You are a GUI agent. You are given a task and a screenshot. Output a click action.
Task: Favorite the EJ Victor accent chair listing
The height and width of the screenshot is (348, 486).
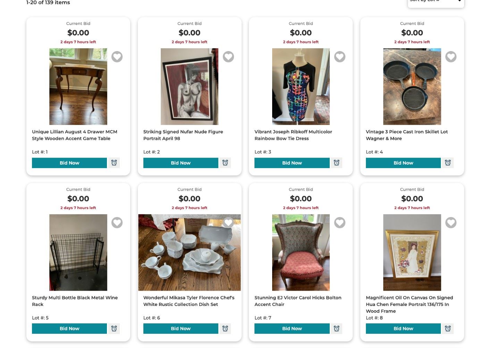coord(340,223)
